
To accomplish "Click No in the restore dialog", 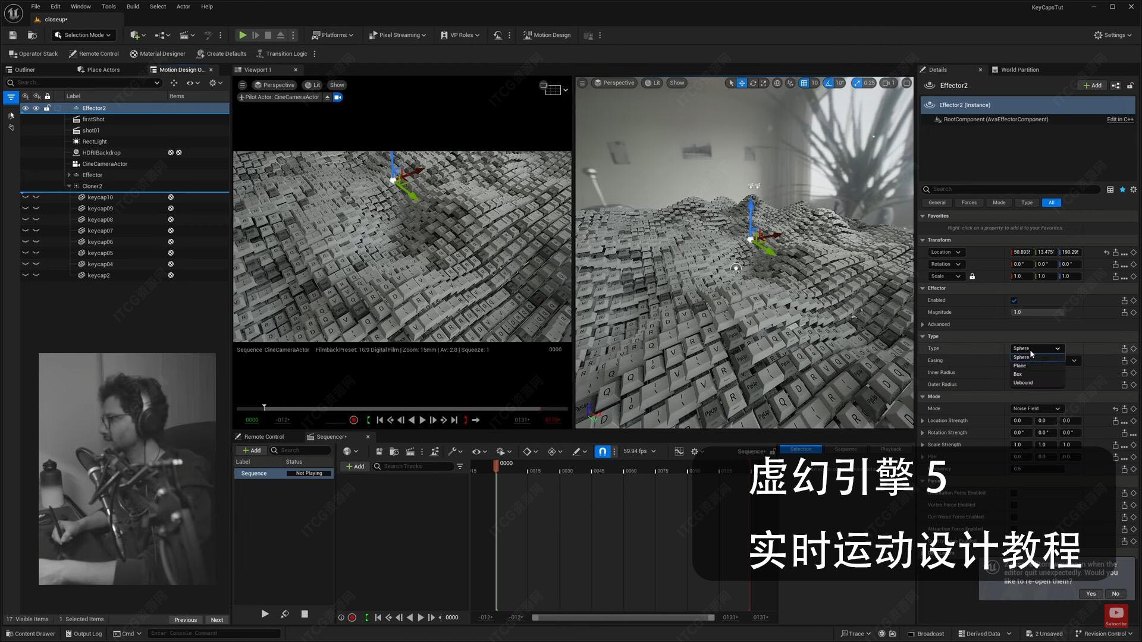I will click(x=1116, y=594).
